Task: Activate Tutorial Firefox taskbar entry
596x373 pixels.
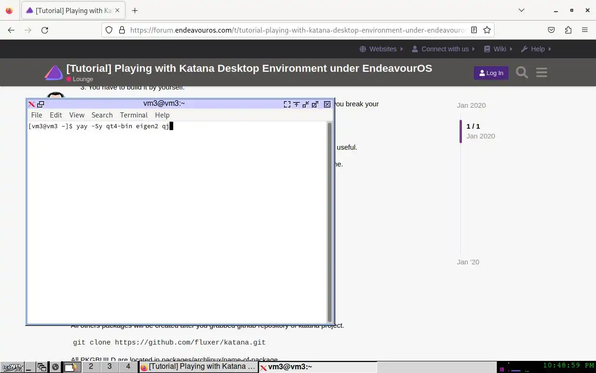Action: (x=198, y=367)
